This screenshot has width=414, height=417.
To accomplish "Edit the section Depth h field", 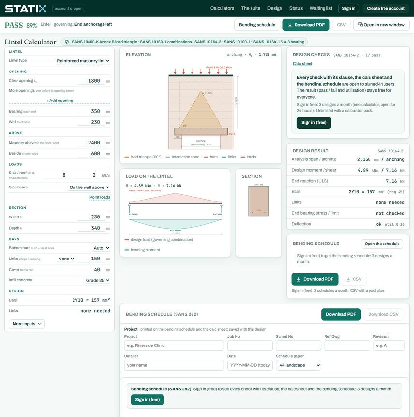I will [x=91, y=228].
